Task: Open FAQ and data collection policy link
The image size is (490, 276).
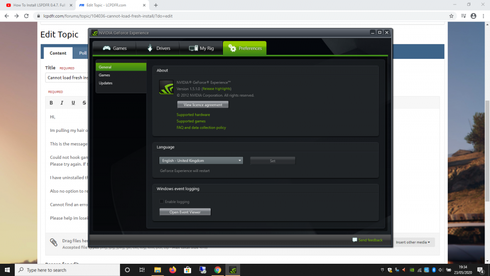Action: pos(201,127)
